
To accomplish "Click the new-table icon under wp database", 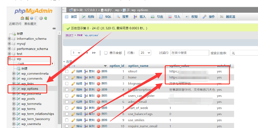I will coord(18,69).
